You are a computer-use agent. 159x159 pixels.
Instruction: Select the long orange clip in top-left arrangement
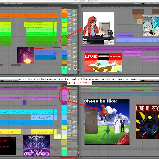click(x=29, y=16)
